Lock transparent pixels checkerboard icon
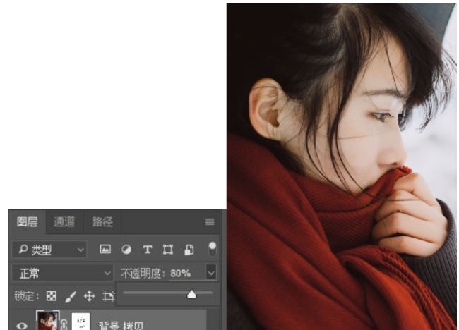Image resolution: width=459 pixels, height=330 pixels. (x=52, y=296)
